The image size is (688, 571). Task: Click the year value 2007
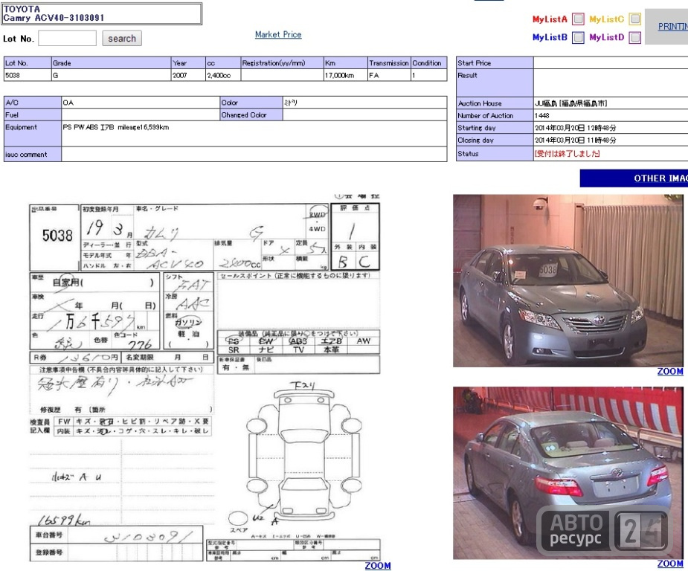coord(189,75)
